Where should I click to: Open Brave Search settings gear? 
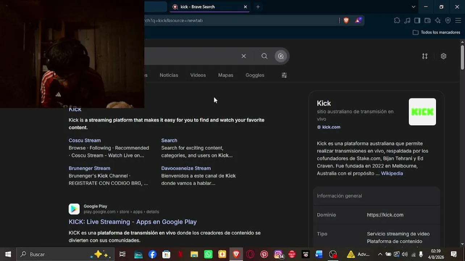coord(444,56)
